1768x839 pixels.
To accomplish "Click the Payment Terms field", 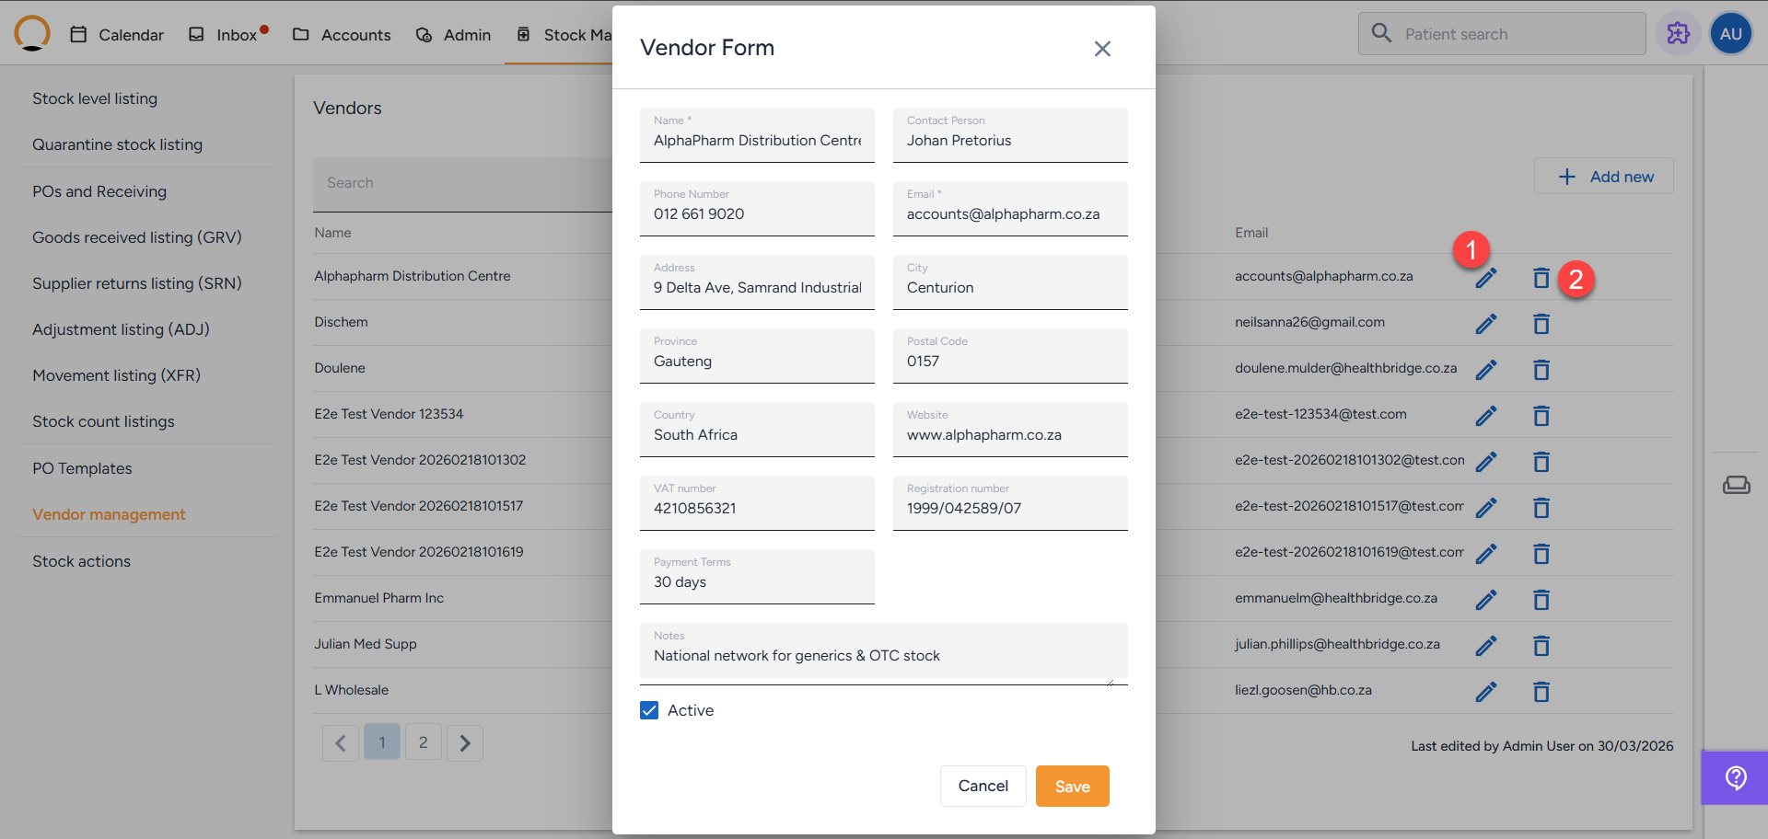I will click(x=757, y=582).
